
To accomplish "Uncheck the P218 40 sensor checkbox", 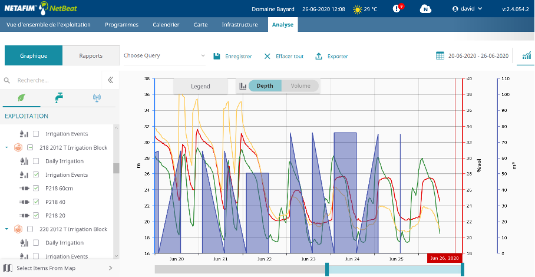I will 36,202.
